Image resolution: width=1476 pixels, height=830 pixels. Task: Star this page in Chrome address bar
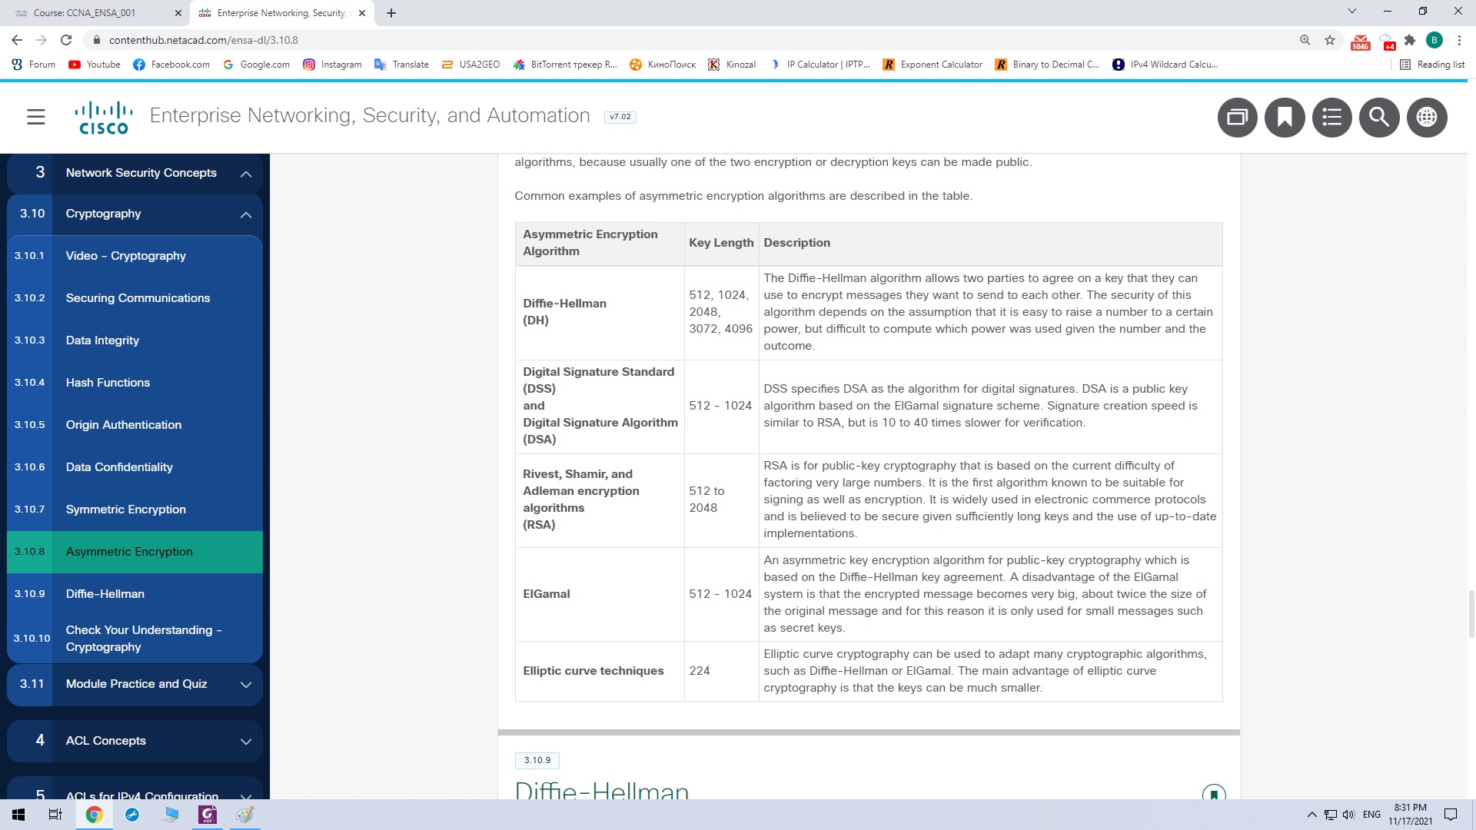point(1330,40)
